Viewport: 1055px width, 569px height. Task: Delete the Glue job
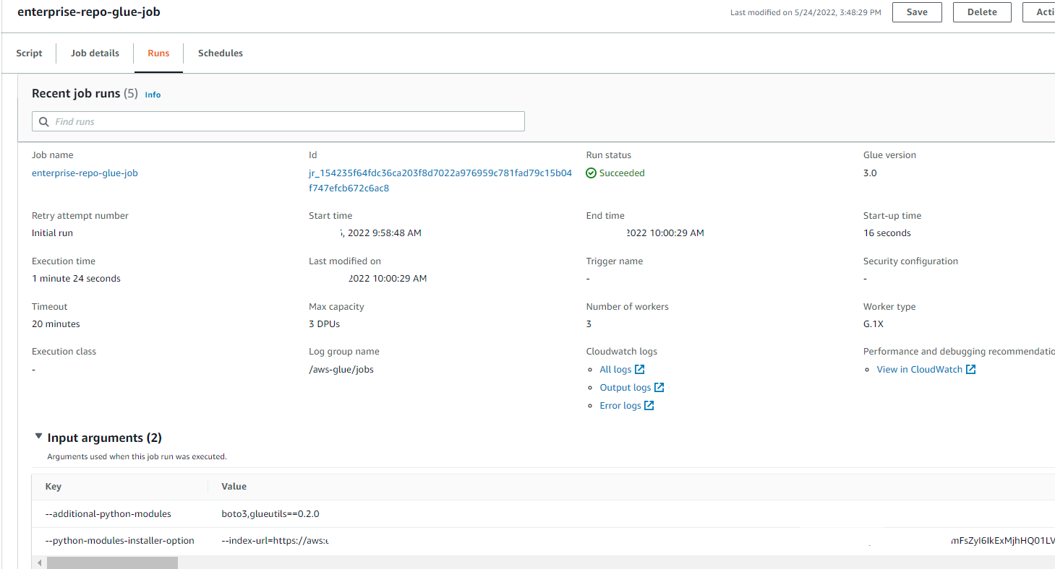coord(982,12)
